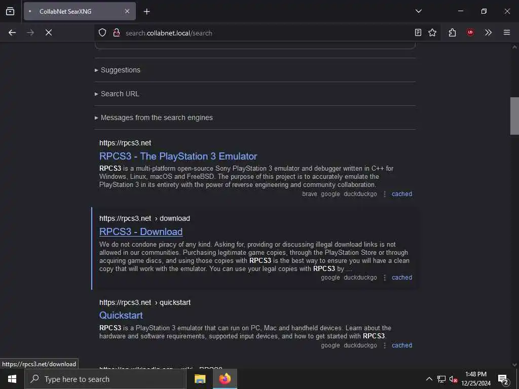Toggle reader view icon

(418, 32)
